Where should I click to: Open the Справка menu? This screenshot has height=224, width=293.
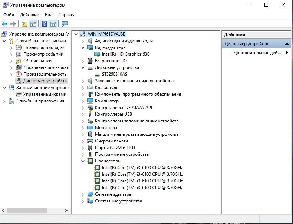[x=67, y=15]
